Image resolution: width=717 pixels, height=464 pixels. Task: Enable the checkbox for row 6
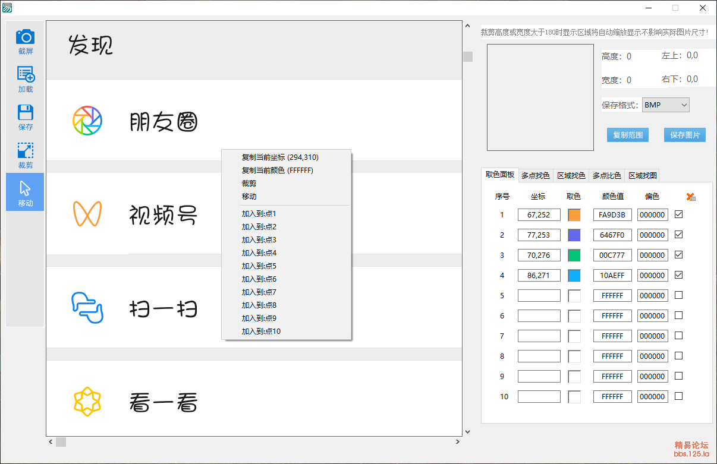(x=678, y=315)
